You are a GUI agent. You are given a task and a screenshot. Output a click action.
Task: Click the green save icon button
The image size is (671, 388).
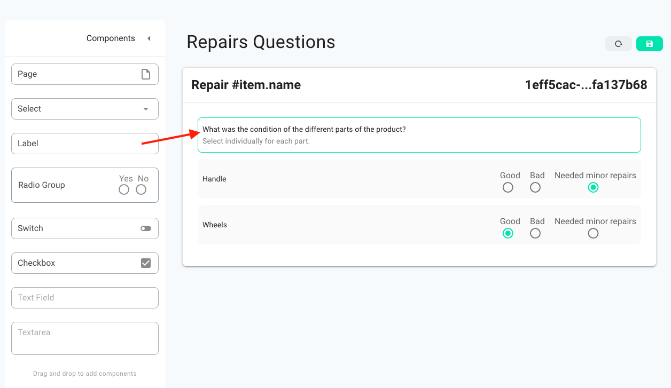coord(650,44)
